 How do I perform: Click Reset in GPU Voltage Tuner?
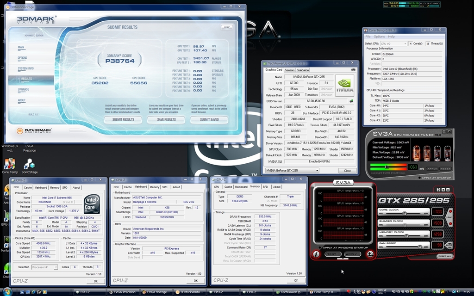point(445,168)
